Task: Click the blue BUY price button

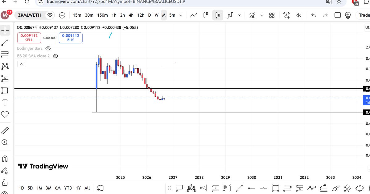Action: [x=71, y=38]
